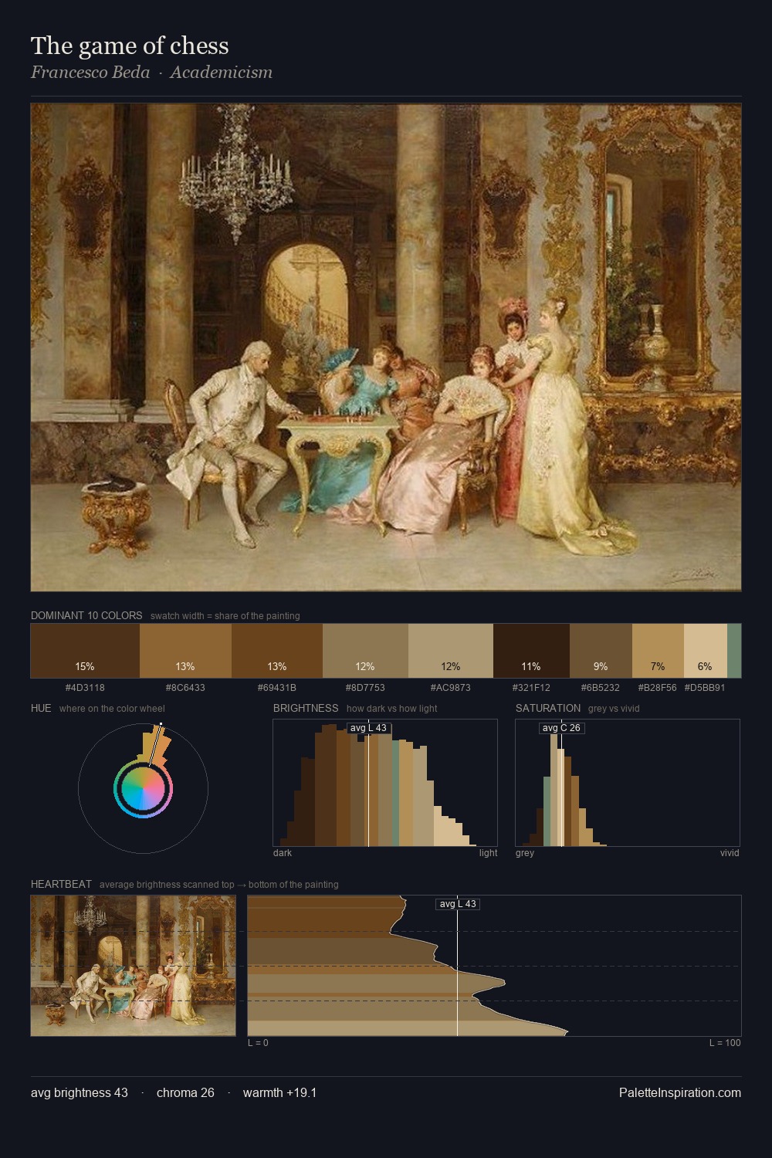Click the #AC9873 beige swatch
The height and width of the screenshot is (1158, 772).
click(451, 650)
